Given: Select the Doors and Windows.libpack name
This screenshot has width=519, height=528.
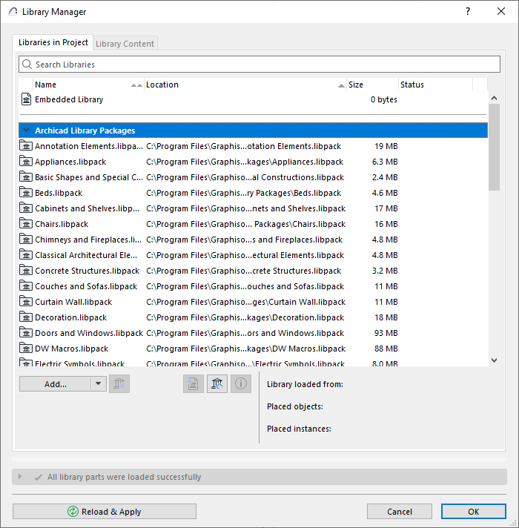Looking at the screenshot, I should pos(89,333).
